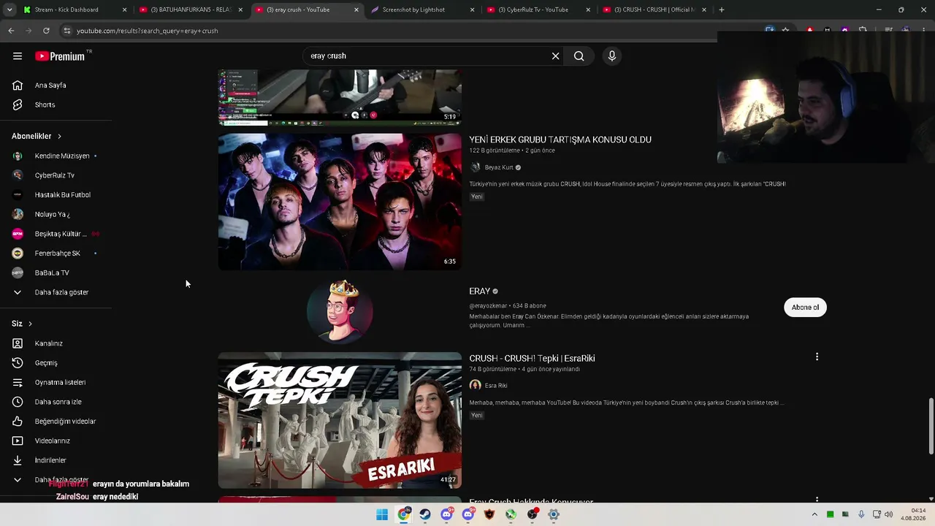Switch to BATUHANFURKAN5 YouTube tab
The width and height of the screenshot is (935, 526).
[191, 9]
